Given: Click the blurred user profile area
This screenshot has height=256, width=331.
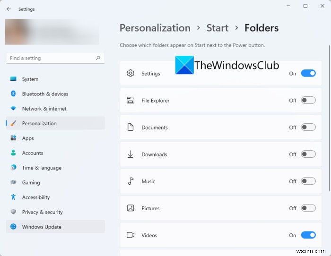Looking at the screenshot, I should click(52, 32).
